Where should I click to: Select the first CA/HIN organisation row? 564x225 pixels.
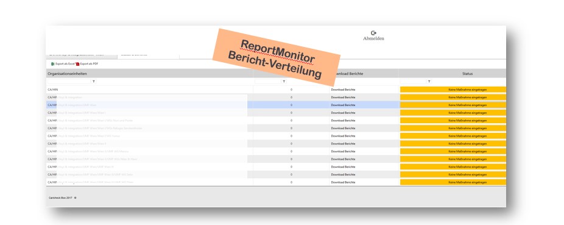click(x=149, y=89)
